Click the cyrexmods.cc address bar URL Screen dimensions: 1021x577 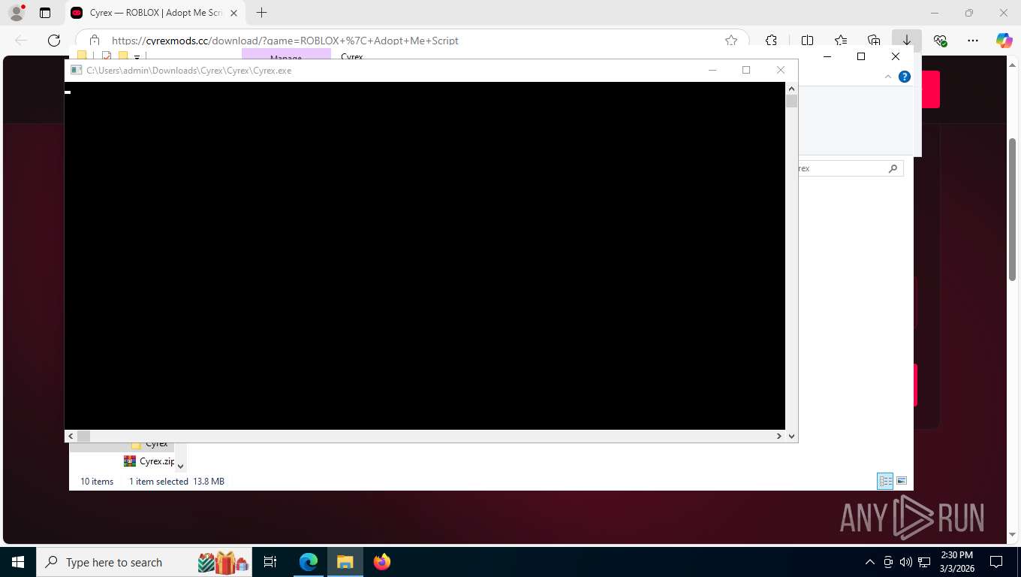[x=285, y=41]
